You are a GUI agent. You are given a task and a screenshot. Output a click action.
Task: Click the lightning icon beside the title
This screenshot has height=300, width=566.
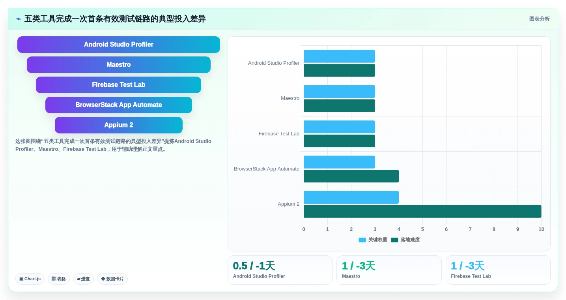point(19,19)
